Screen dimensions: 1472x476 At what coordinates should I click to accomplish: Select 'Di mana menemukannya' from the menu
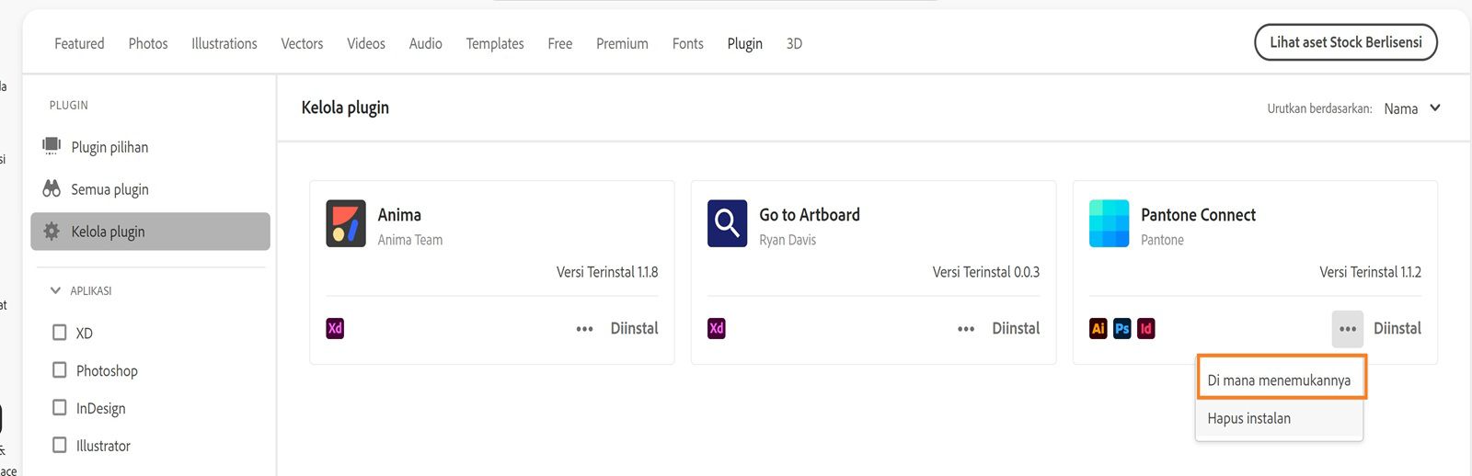tap(1280, 380)
